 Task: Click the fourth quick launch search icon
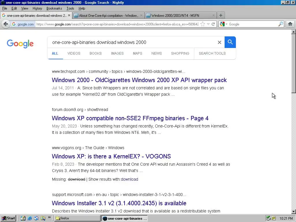click(x=43, y=218)
